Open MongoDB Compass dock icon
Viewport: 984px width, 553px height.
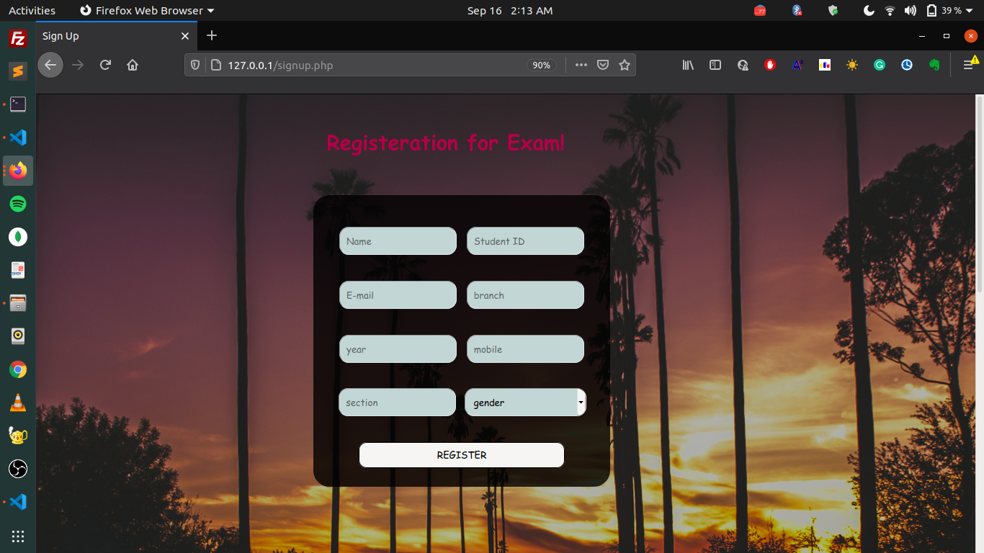click(18, 237)
